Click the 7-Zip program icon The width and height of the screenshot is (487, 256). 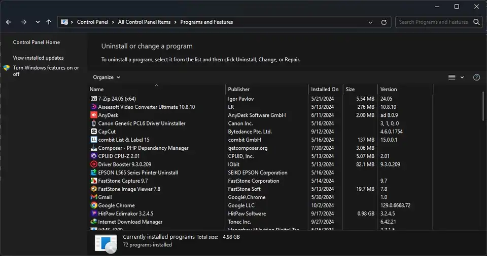click(93, 99)
